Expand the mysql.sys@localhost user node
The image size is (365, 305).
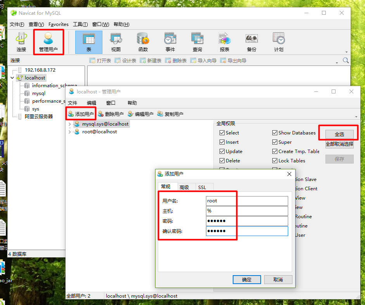(69, 124)
